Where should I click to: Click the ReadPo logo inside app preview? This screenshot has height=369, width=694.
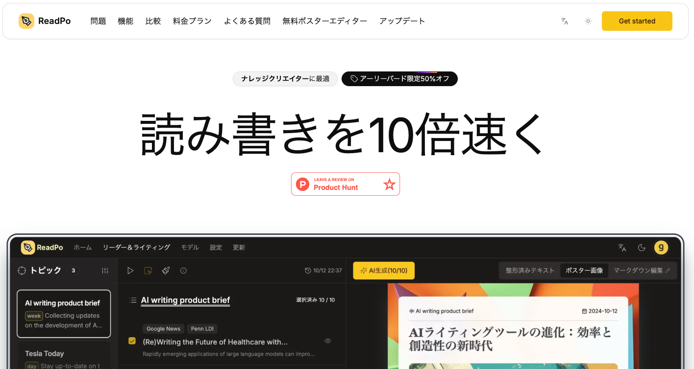pyautogui.click(x=42, y=248)
